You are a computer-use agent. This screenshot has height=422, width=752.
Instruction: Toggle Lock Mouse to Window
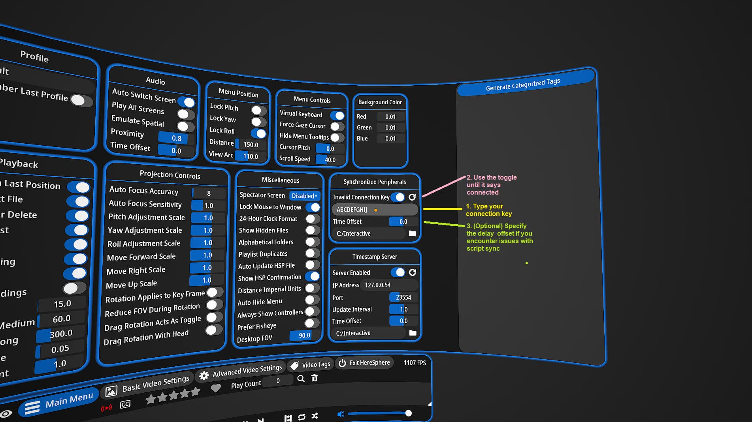coord(313,207)
